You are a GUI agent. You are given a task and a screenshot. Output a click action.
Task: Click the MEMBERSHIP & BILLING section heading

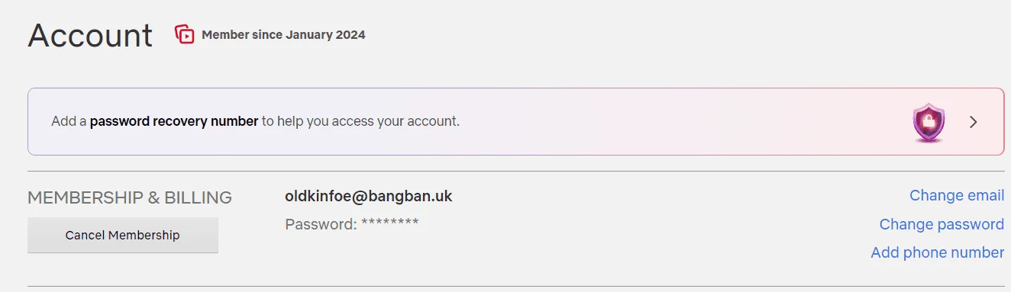(130, 197)
